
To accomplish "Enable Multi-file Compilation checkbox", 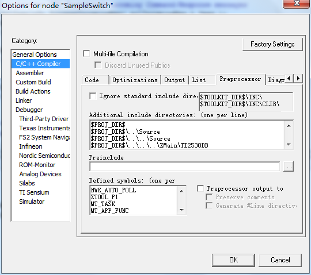I will coord(86,53).
